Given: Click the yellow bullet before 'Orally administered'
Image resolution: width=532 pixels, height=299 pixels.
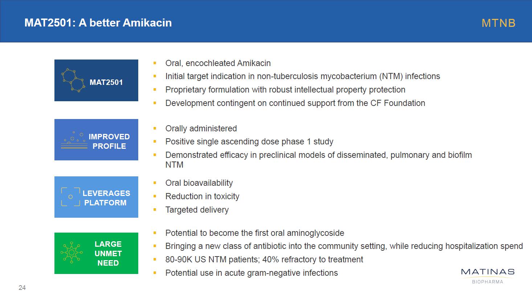Looking at the screenshot, I should [155, 128].
